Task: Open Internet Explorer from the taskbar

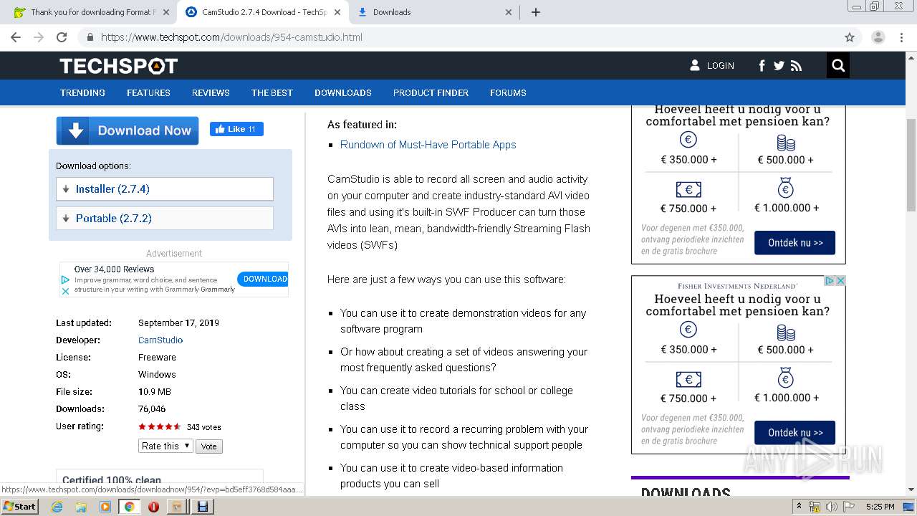Action: [57, 507]
